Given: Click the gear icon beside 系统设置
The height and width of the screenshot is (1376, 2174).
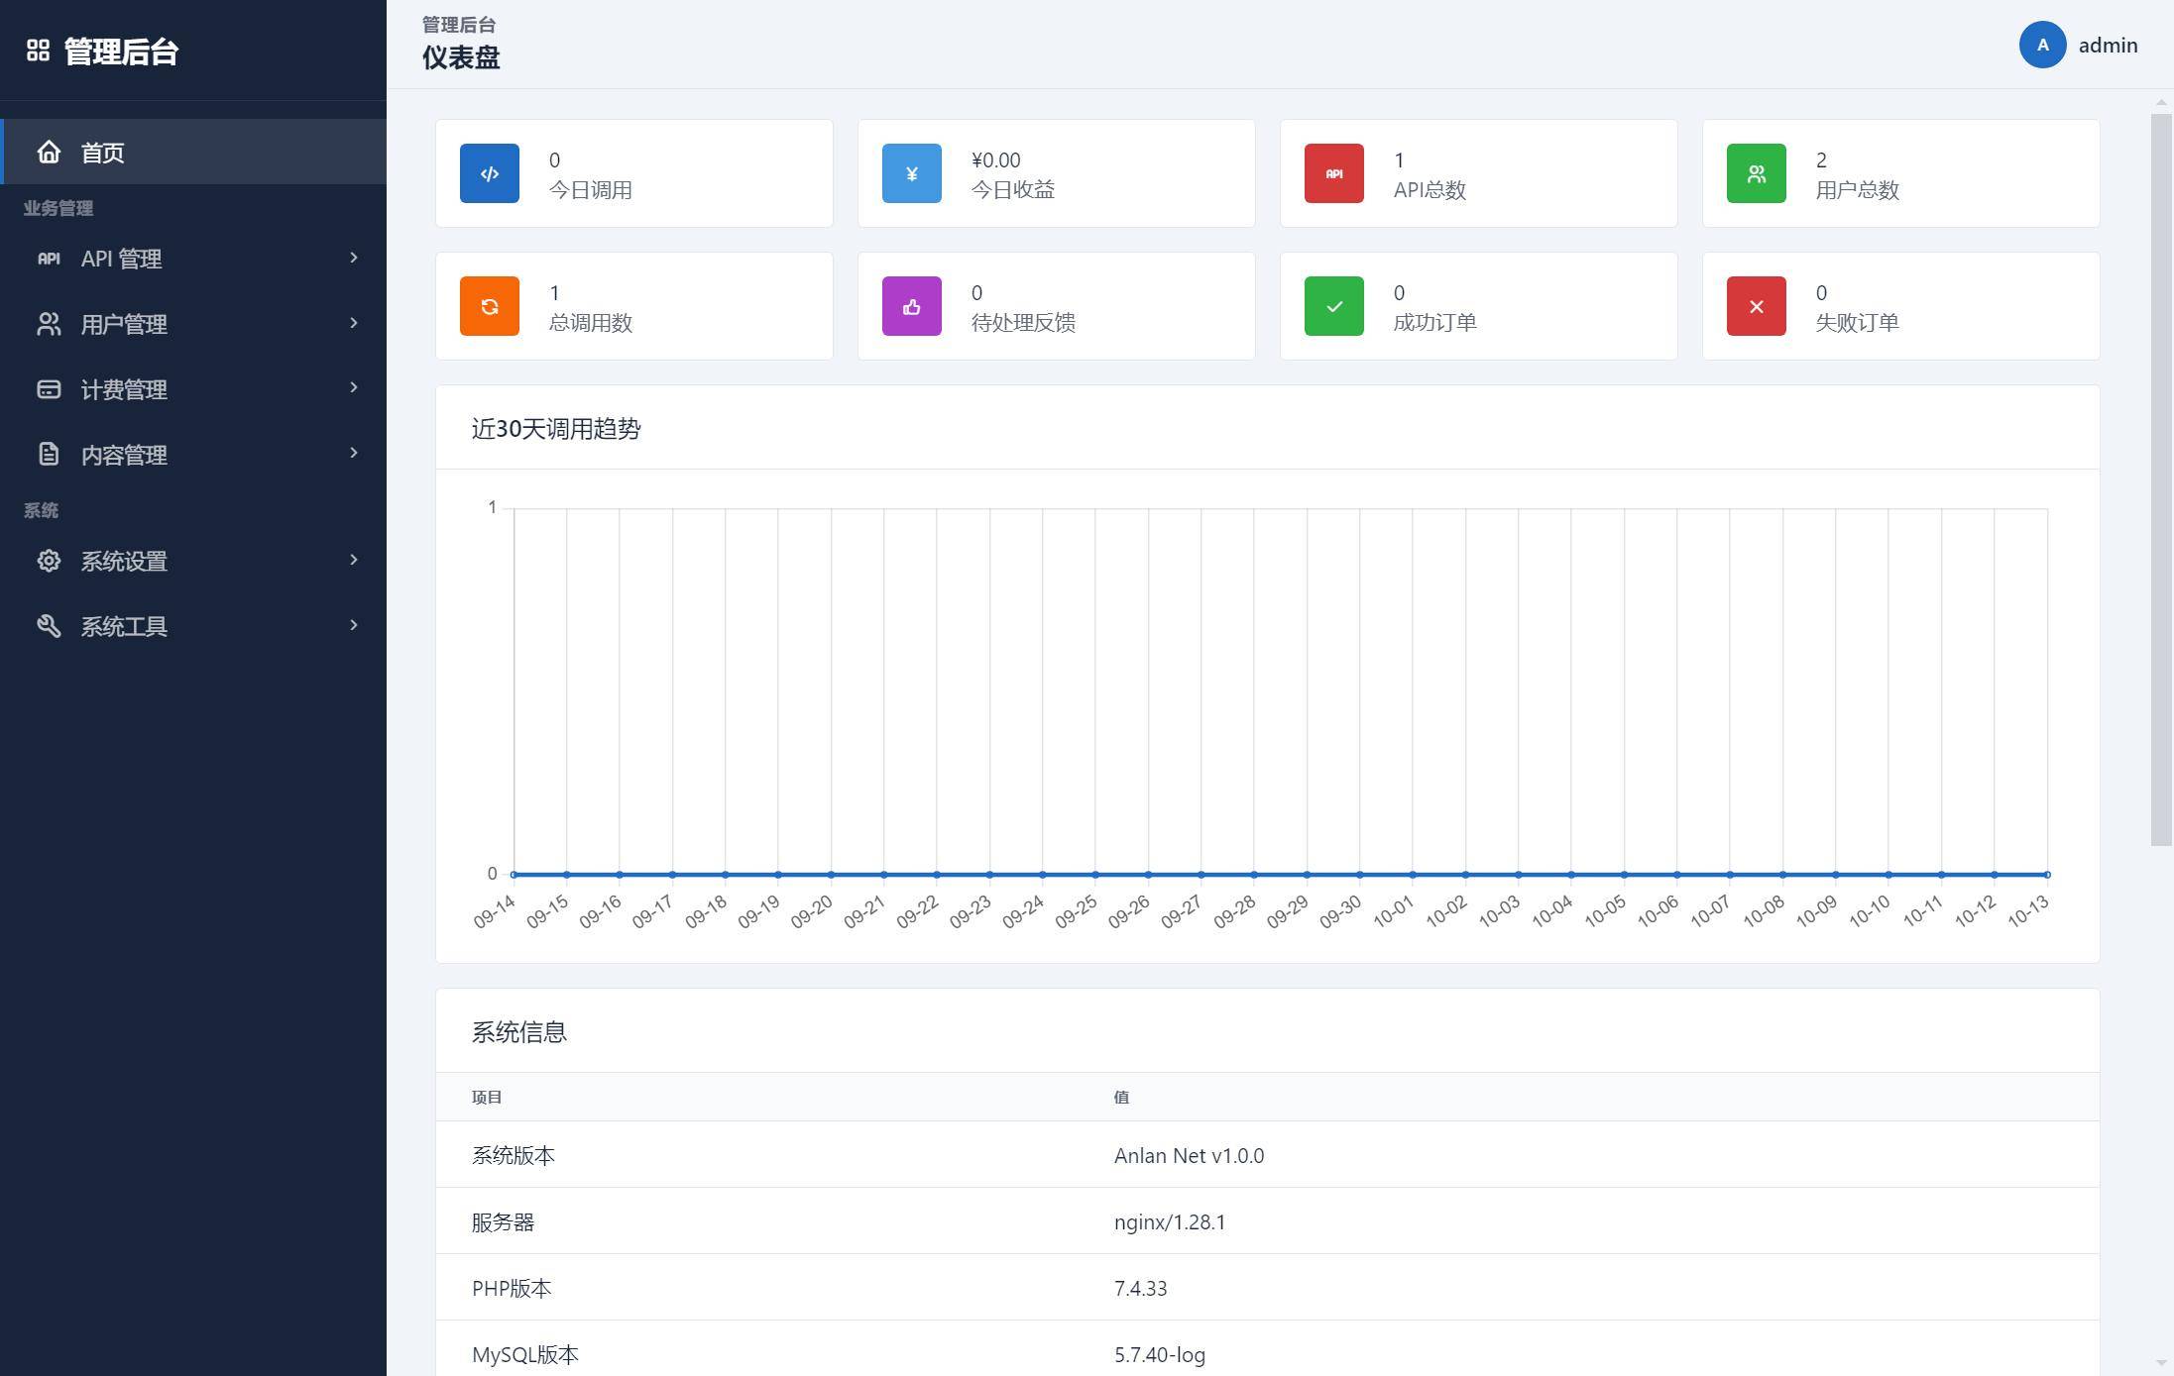Looking at the screenshot, I should 49,561.
